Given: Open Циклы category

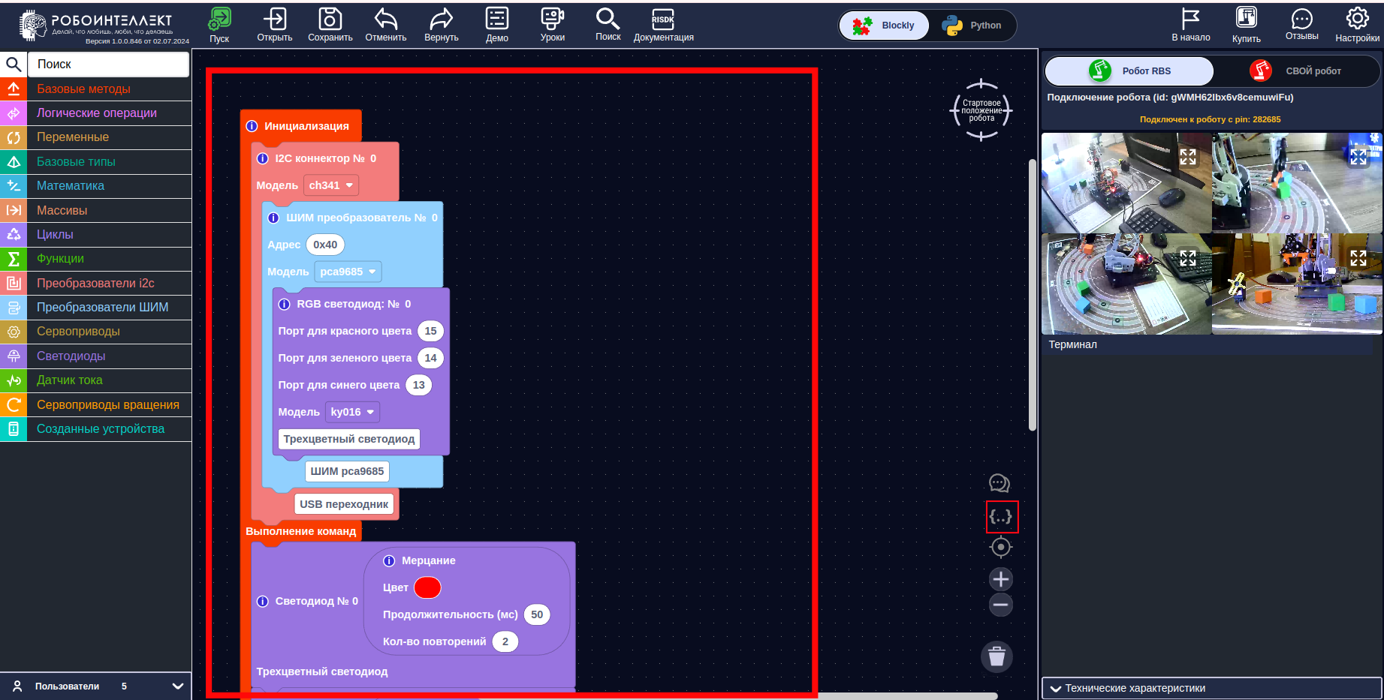Looking at the screenshot, I should (96, 234).
